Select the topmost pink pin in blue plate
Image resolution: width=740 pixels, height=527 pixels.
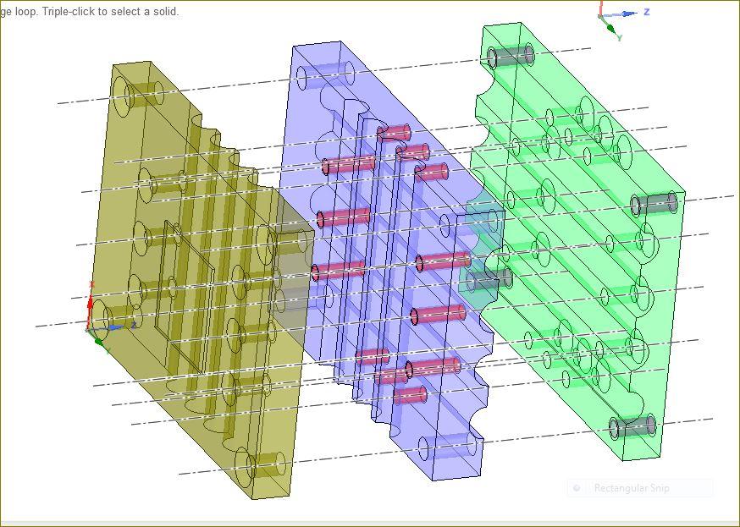[394, 133]
